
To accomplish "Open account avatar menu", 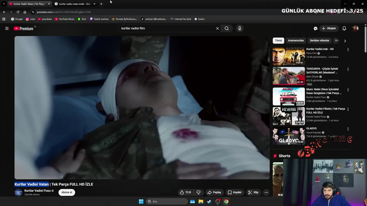I will (x=355, y=28).
